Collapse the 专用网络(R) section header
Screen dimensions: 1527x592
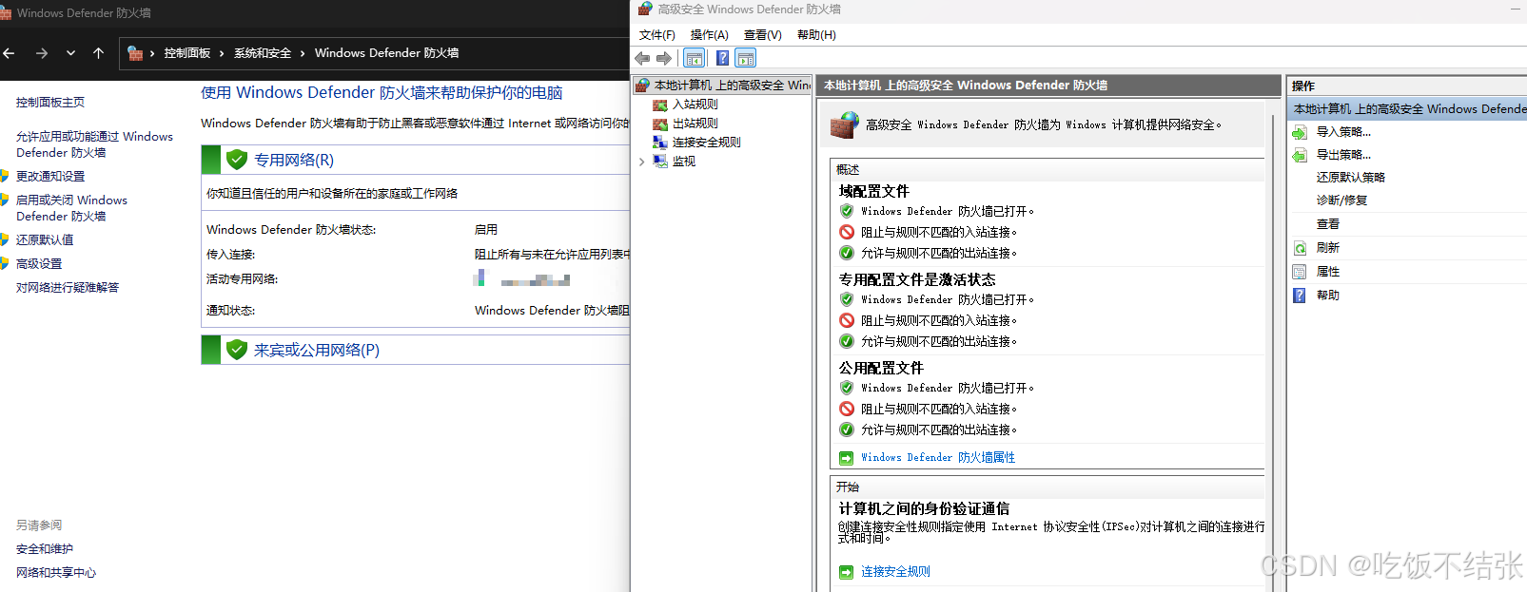point(416,160)
